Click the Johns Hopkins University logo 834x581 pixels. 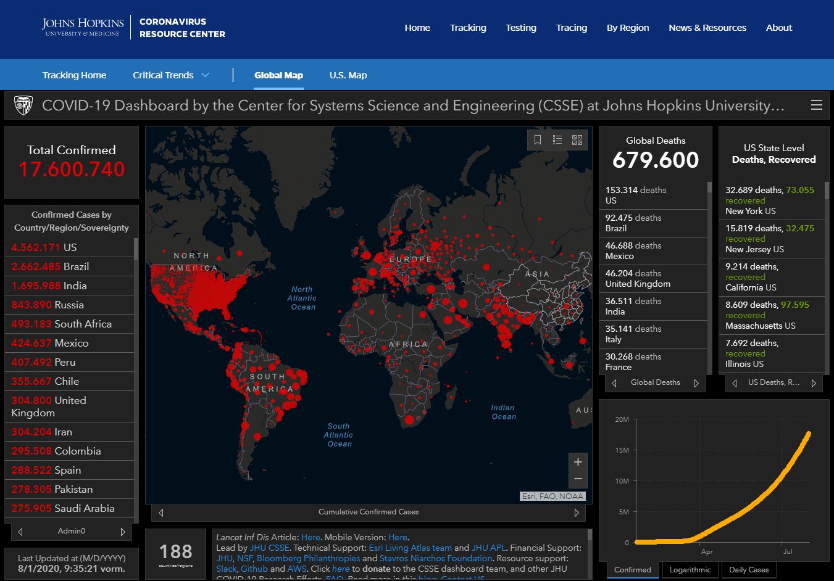[x=83, y=27]
